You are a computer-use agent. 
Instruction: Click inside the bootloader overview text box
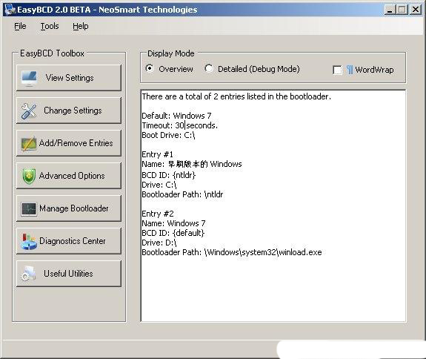click(273, 206)
